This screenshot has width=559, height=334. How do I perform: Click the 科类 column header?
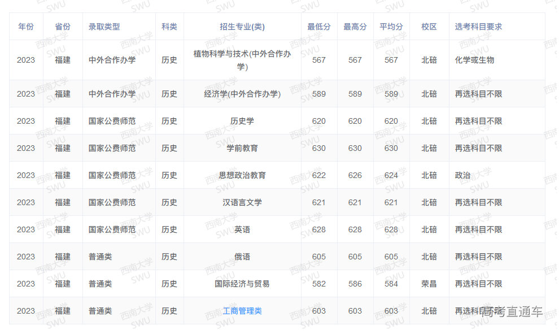169,26
